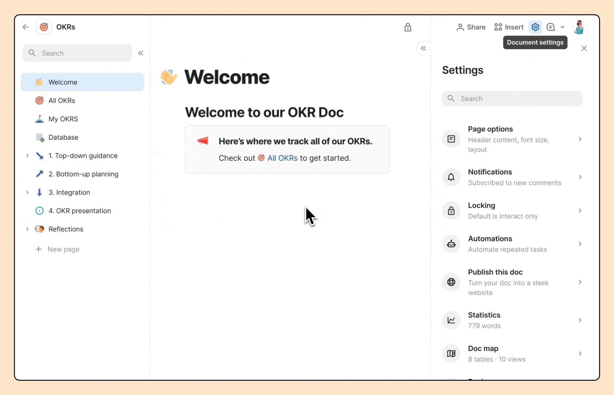
Task: Expand the Top-down guidance page
Action: 27,156
